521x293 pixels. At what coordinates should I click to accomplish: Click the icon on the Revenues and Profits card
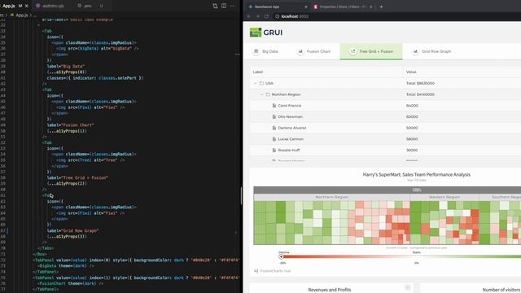(x=408, y=288)
